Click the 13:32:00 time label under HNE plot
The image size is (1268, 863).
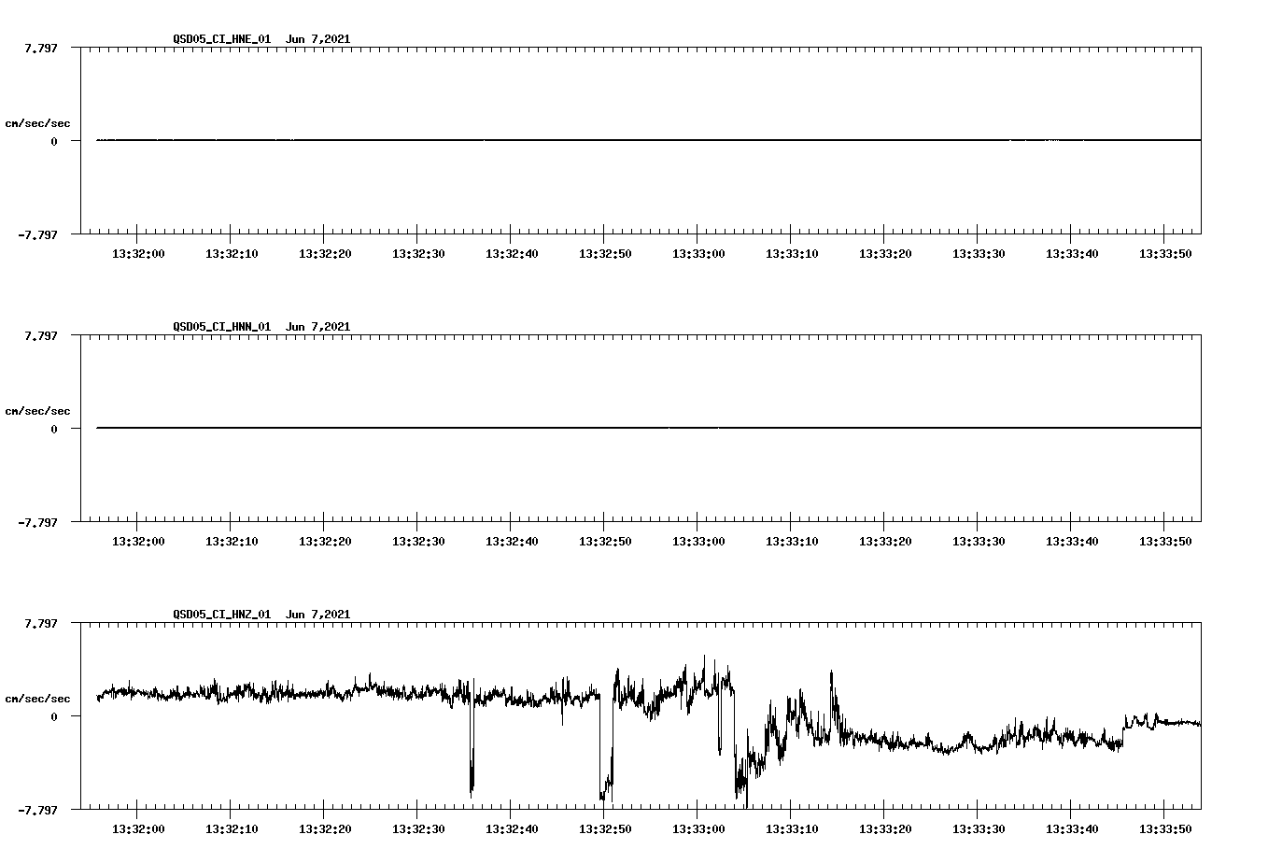pos(138,254)
